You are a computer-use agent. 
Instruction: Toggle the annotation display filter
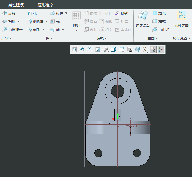tap(153, 49)
